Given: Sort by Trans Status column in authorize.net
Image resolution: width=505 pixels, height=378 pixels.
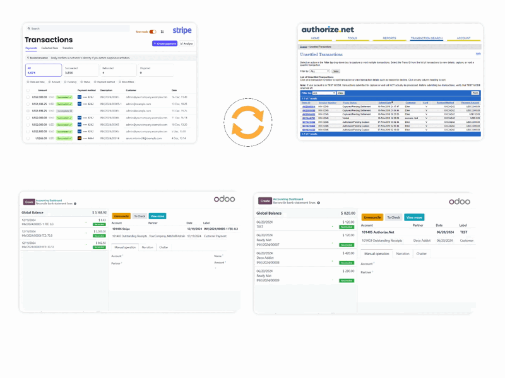Looking at the screenshot, I should 350,103.
